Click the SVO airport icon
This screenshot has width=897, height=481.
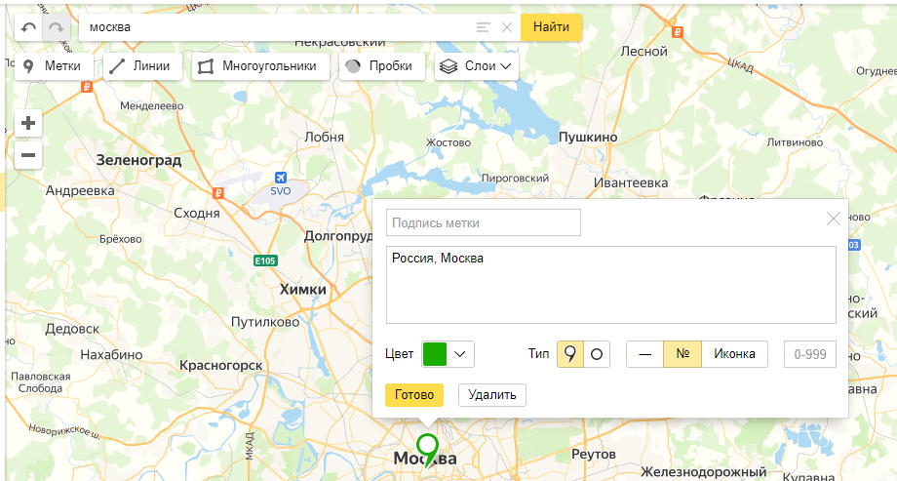(x=281, y=178)
